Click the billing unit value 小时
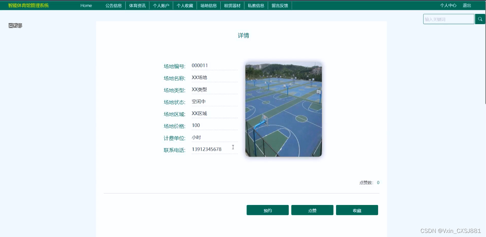486x237 pixels. [x=196, y=137]
